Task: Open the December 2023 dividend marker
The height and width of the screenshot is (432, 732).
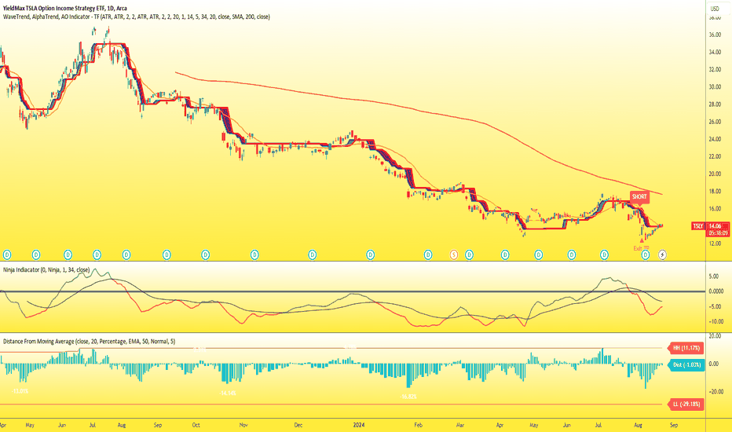Action: tap(313, 255)
